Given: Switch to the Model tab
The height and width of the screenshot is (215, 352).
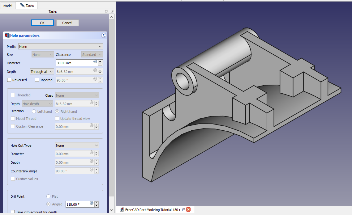Looking at the screenshot, I should pyautogui.click(x=8, y=6).
